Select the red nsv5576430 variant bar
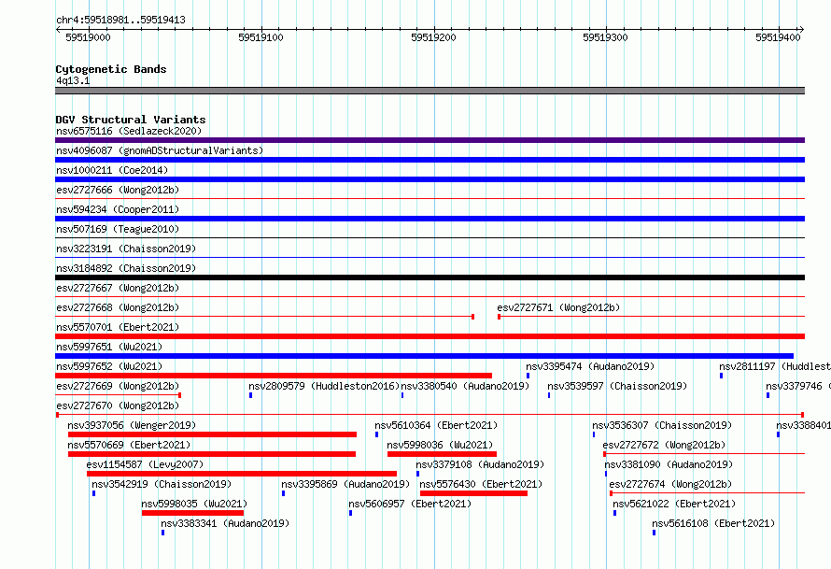The image size is (831, 569). [473, 493]
